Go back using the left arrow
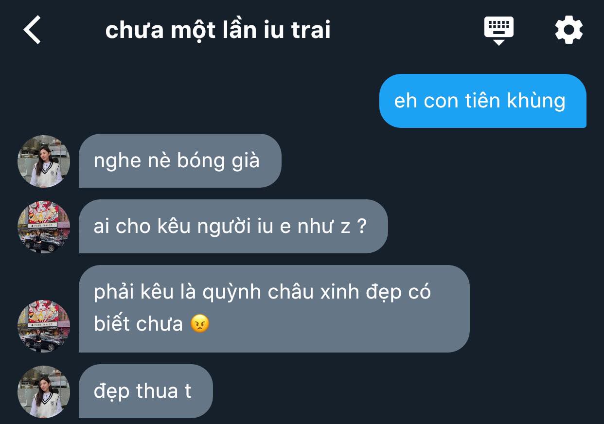 pos(32,30)
